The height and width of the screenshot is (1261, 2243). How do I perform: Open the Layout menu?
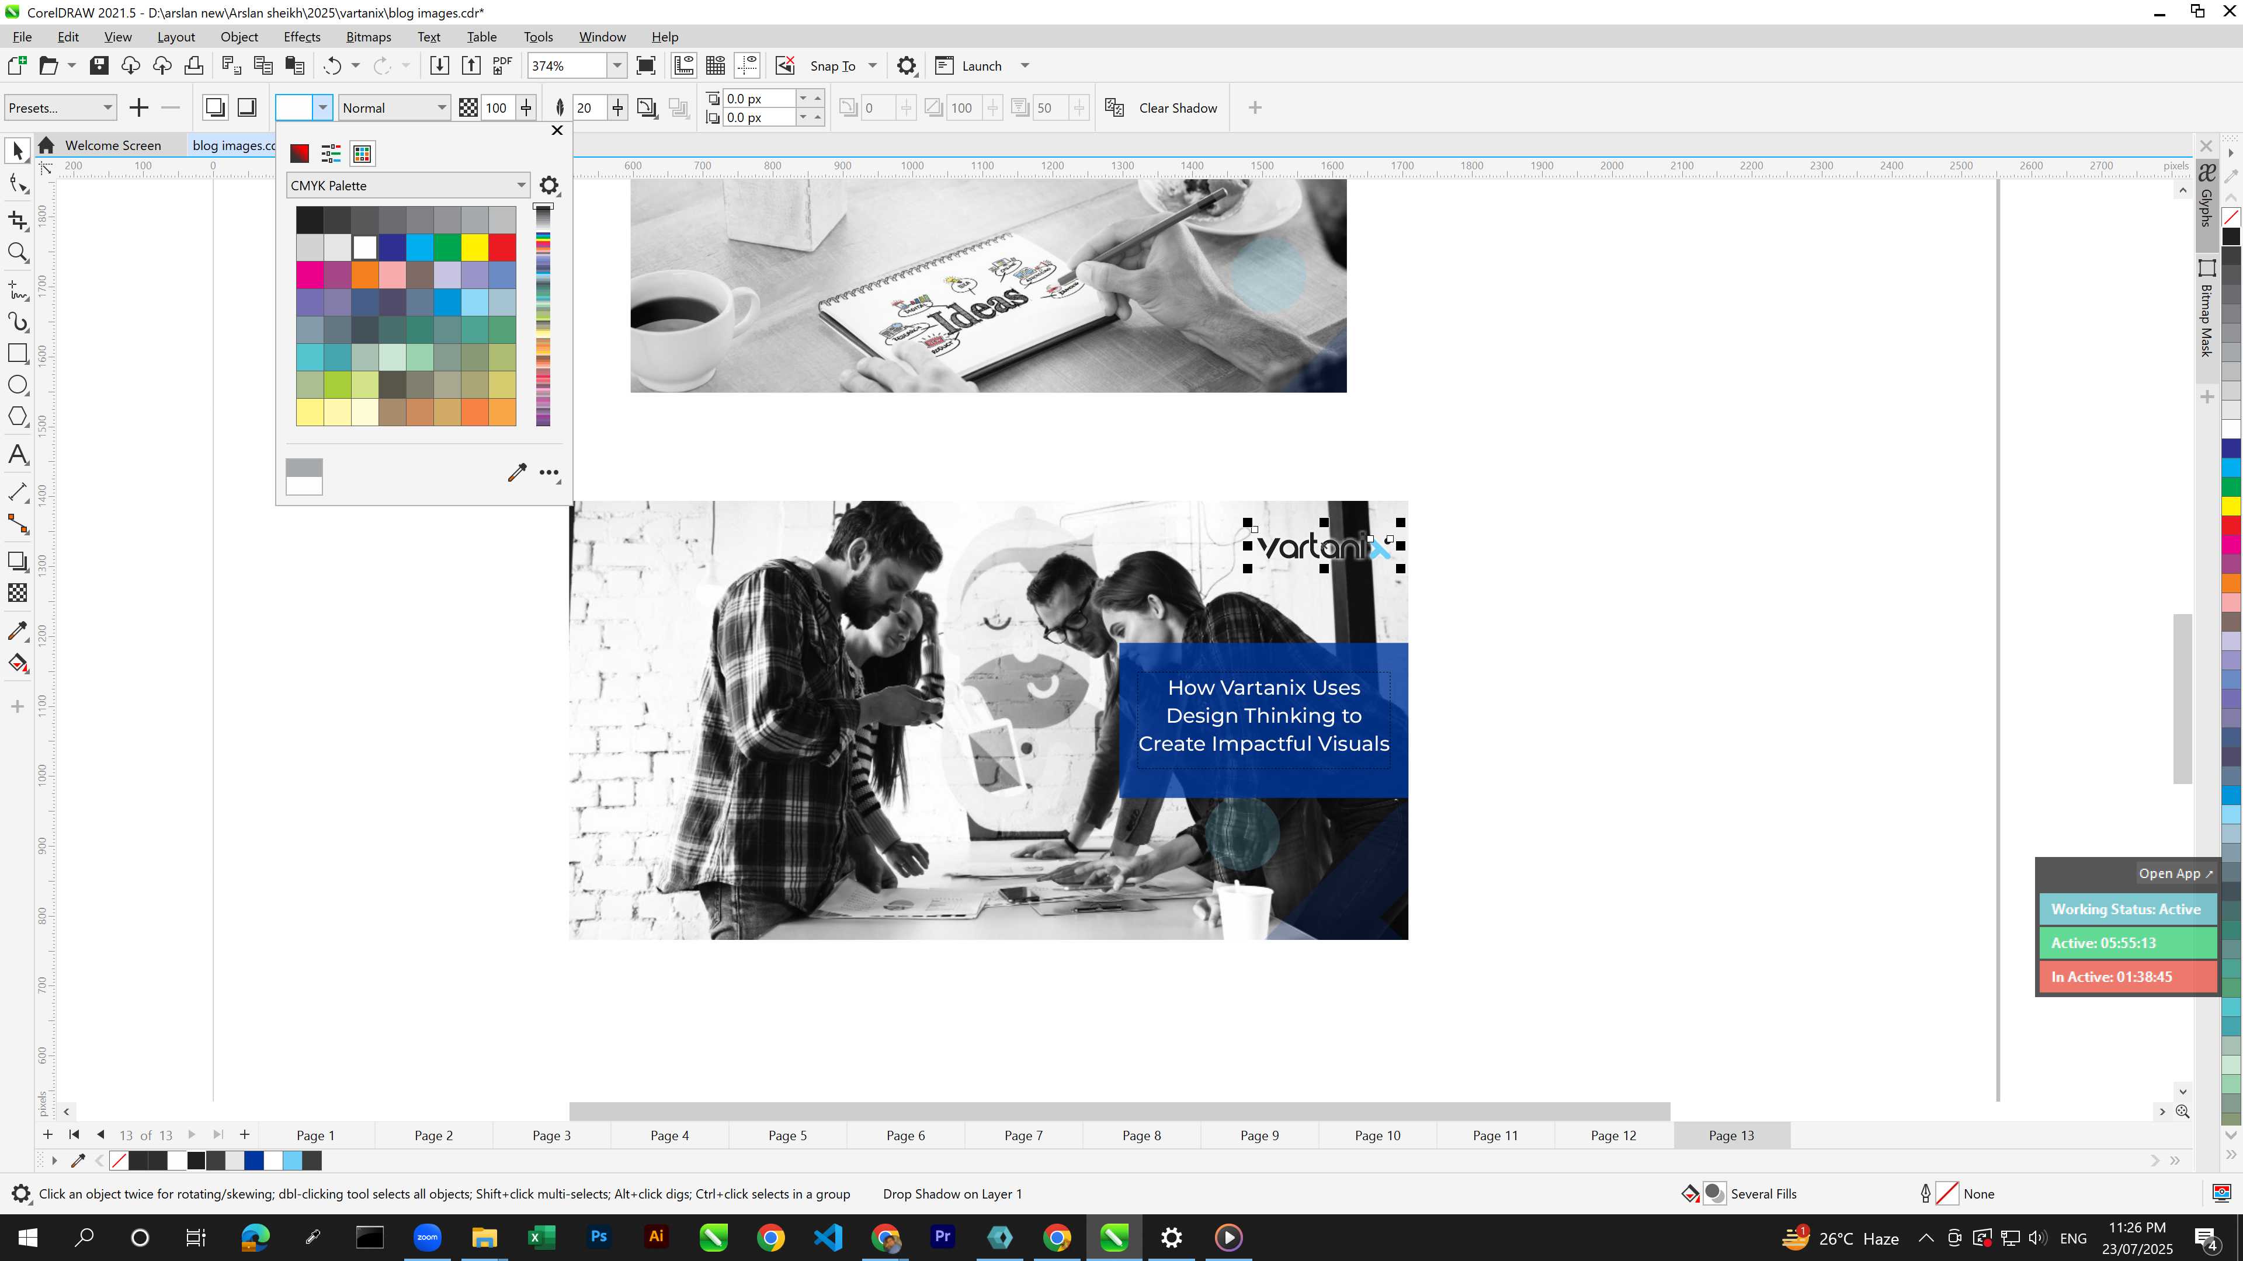click(x=176, y=37)
